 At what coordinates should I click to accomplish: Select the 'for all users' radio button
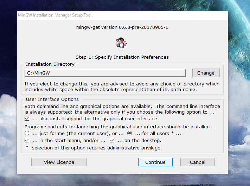click(x=129, y=133)
